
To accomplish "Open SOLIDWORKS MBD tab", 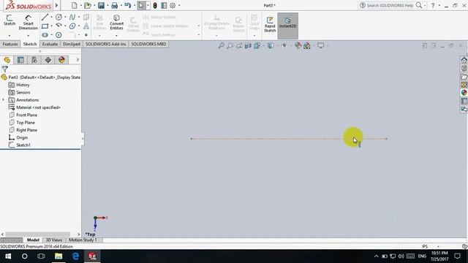I will point(148,44).
